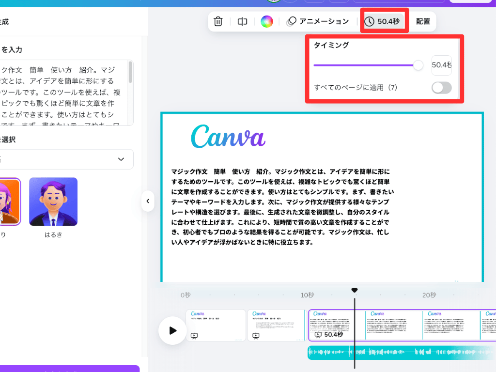Open the rainbow background color picker

(267, 21)
